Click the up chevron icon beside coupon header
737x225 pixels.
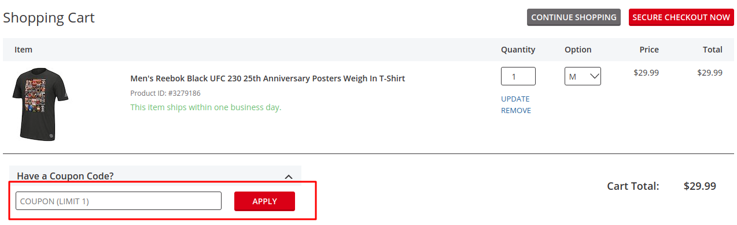(x=289, y=177)
